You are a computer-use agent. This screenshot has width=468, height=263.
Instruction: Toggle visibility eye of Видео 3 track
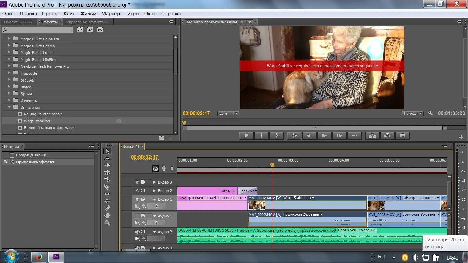(137, 182)
